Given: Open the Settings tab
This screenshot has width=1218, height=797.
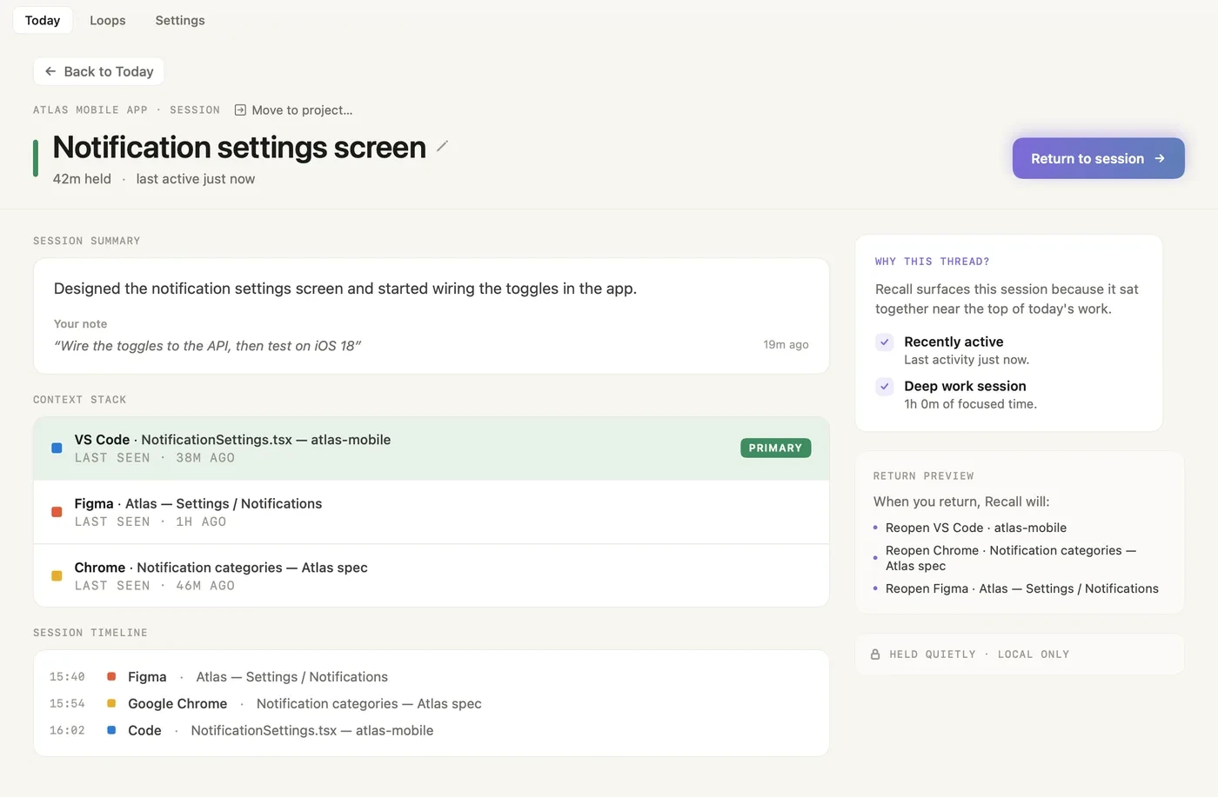Looking at the screenshot, I should tap(180, 20).
